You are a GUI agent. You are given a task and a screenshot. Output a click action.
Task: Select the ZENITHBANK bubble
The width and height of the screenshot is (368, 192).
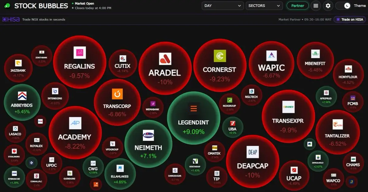click(42, 56)
